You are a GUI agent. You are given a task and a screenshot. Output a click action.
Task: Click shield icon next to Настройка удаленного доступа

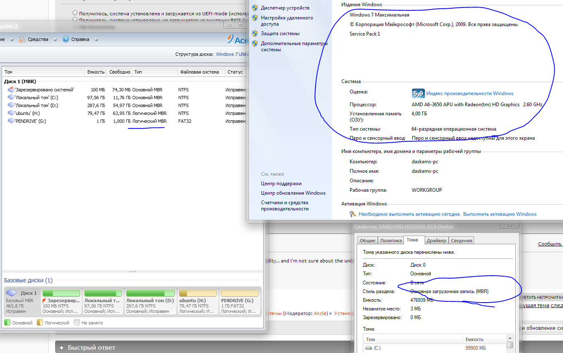[255, 18]
